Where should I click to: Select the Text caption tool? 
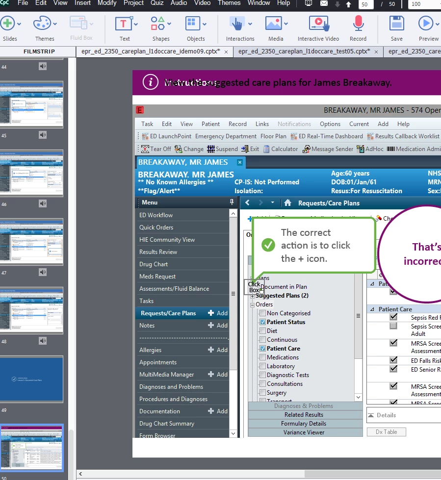point(123,24)
